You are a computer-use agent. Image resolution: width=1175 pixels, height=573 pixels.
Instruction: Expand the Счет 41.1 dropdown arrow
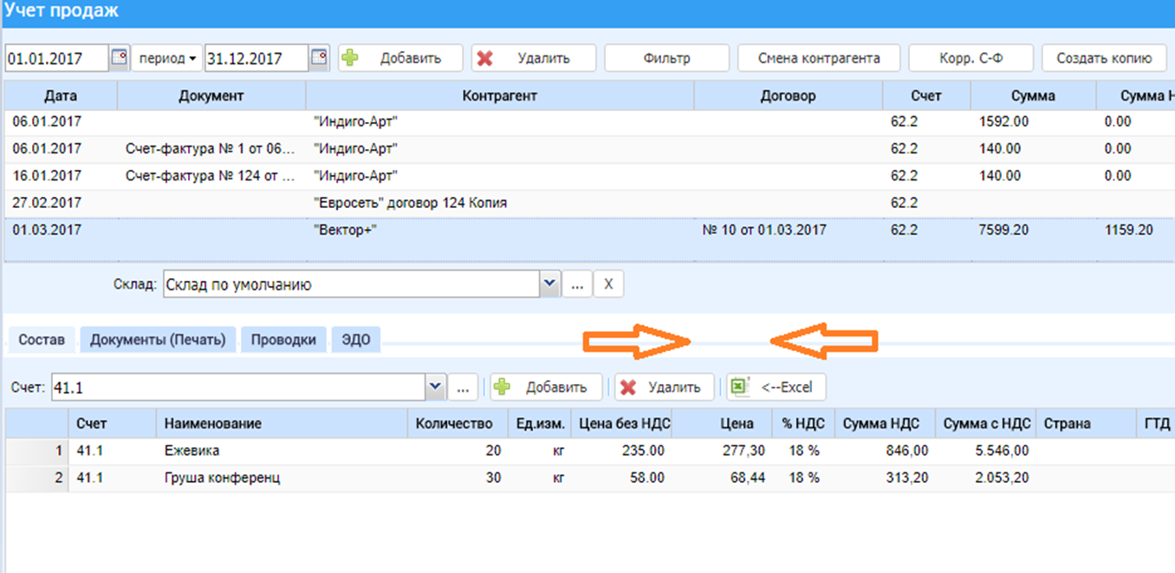click(435, 387)
